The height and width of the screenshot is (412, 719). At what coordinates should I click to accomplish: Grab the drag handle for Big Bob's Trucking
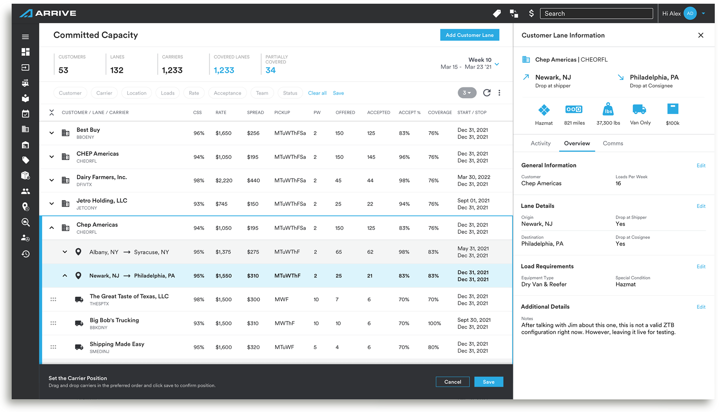[53, 323]
